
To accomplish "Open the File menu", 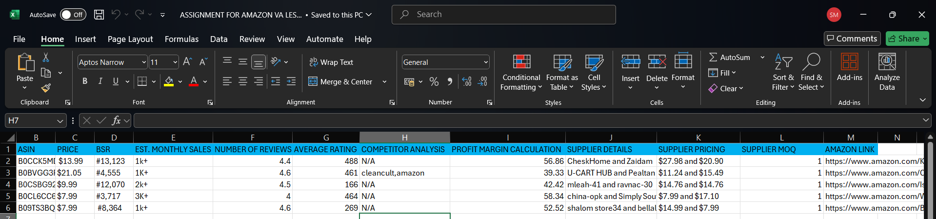I will [x=19, y=39].
